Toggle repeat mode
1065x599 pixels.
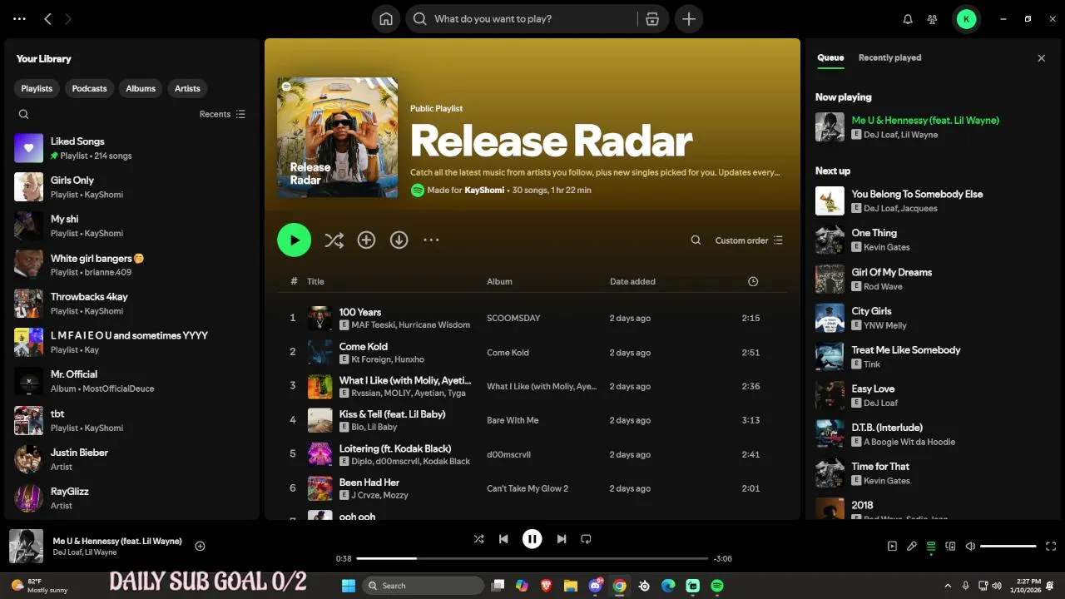(x=586, y=539)
